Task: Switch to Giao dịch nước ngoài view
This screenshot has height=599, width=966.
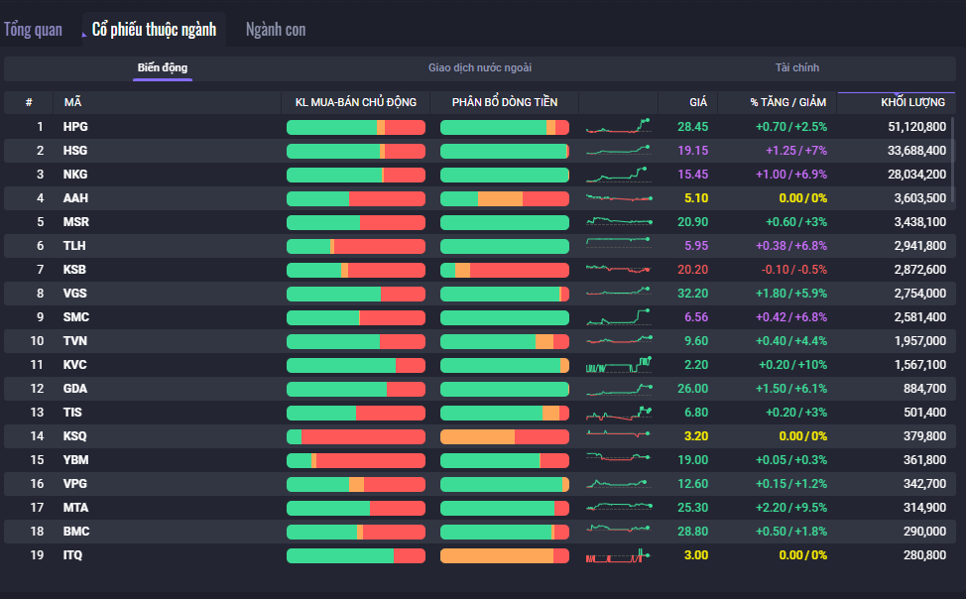Action: [480, 68]
